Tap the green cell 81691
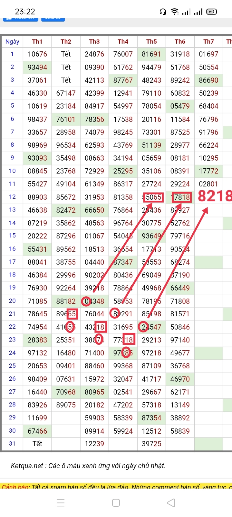Screen dimensions: 232x517 pyautogui.click(x=151, y=54)
